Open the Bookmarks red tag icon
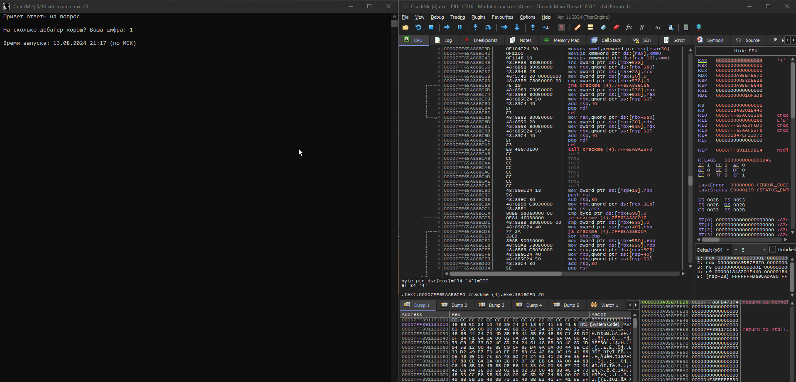Image resolution: width=796 pixels, height=382 pixels. pos(616,27)
